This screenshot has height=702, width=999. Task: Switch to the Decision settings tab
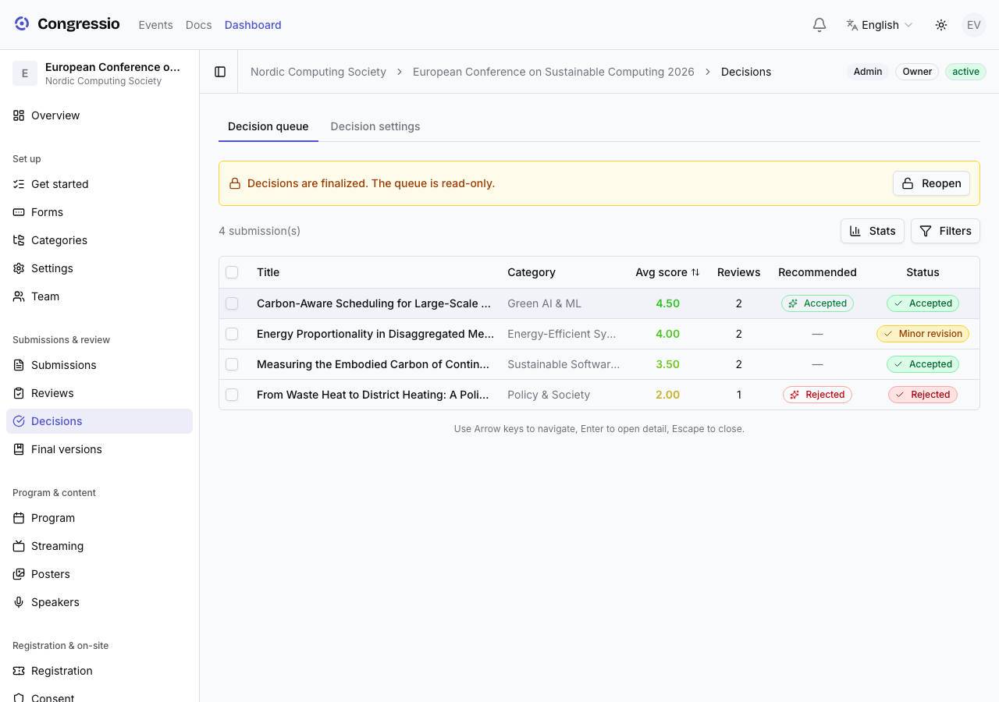[x=375, y=126]
